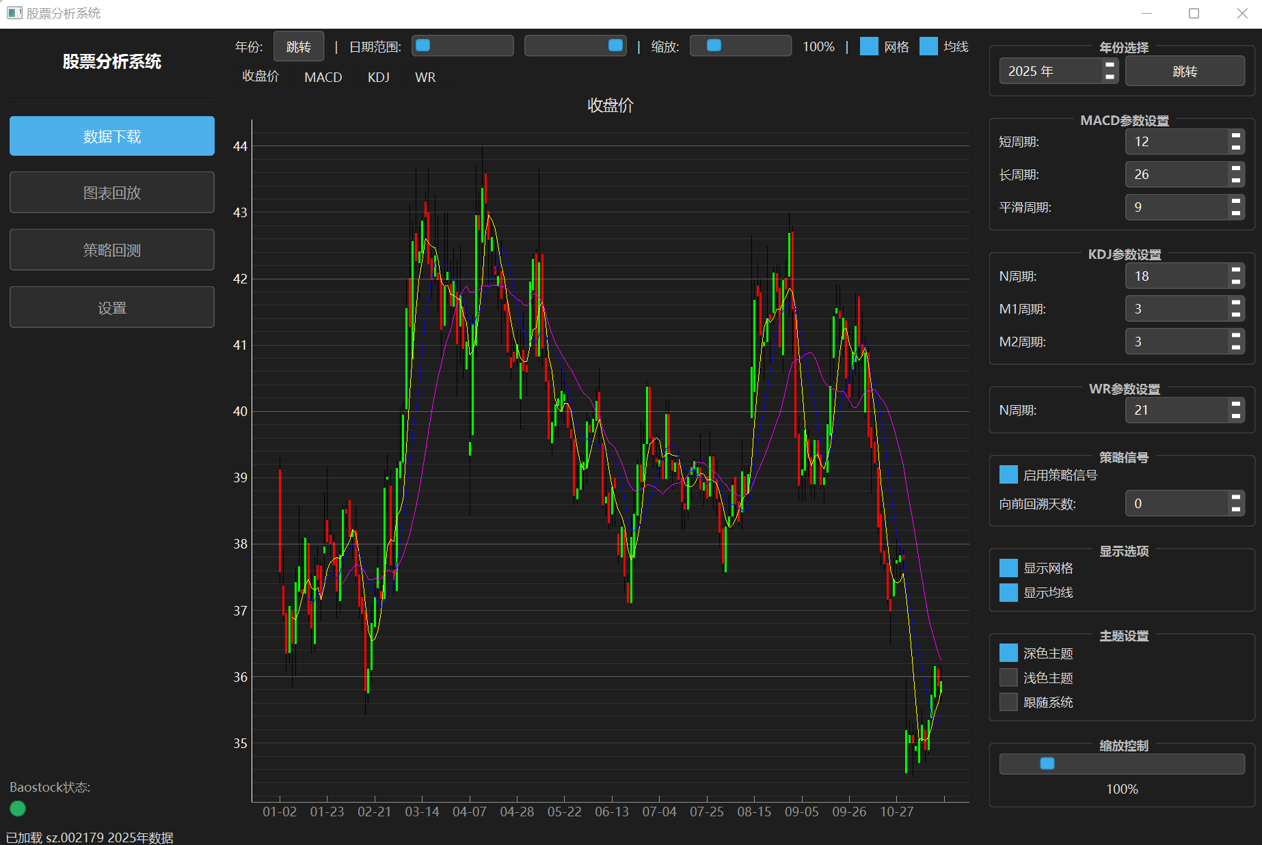
Task: Increase MACD 短周期 value with up arrow
Action: point(1236,135)
